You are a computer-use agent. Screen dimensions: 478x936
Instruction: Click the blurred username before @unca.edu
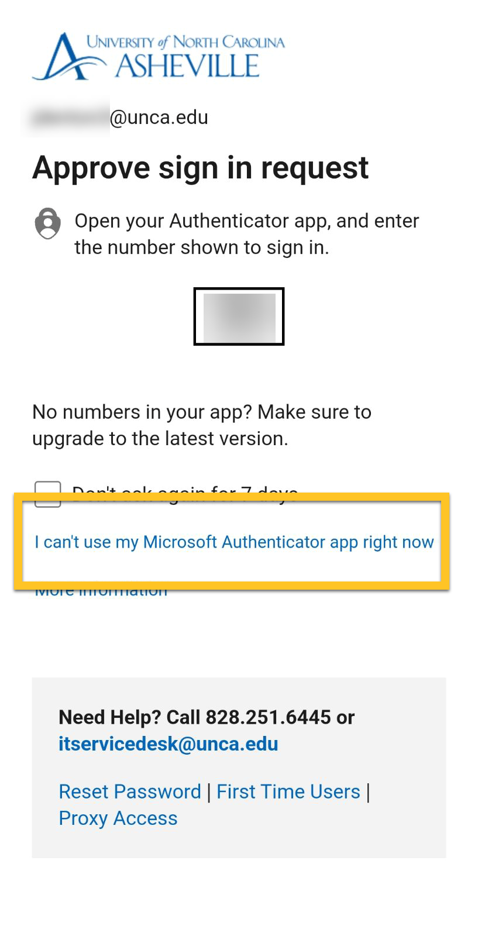coord(70,118)
